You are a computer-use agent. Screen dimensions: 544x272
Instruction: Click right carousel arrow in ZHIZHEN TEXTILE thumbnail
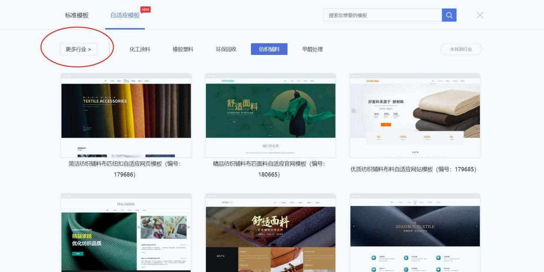(x=477, y=226)
